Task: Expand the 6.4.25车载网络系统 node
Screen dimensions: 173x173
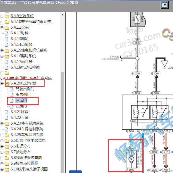Action: coord(2,135)
